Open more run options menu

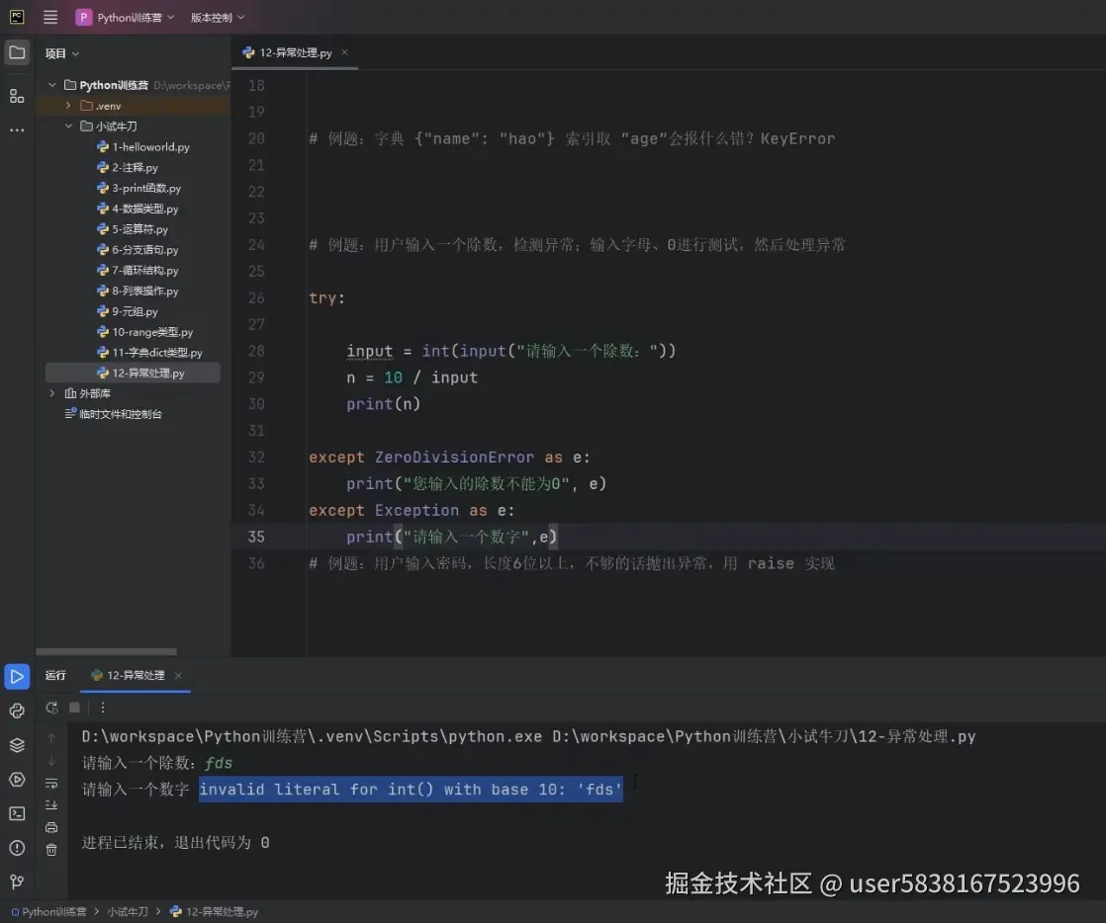pyautogui.click(x=102, y=708)
